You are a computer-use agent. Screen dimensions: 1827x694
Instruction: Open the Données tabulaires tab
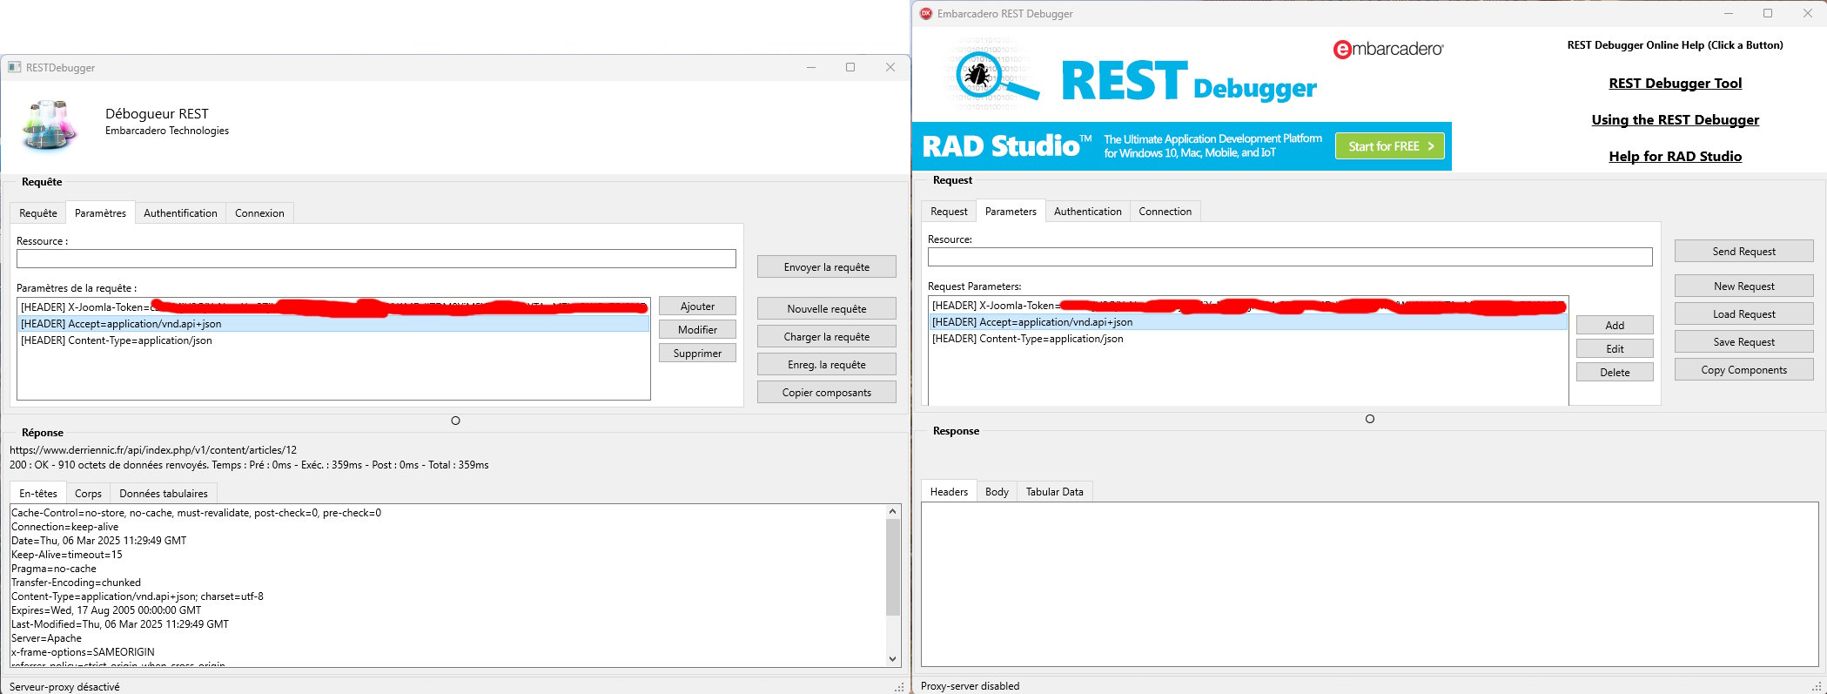coord(164,494)
